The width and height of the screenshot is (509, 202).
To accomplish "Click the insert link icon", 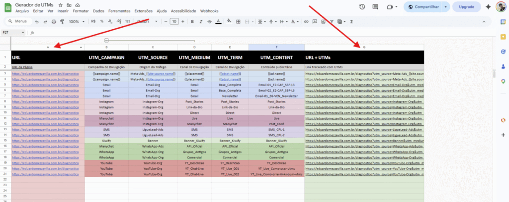I will 306,22.
